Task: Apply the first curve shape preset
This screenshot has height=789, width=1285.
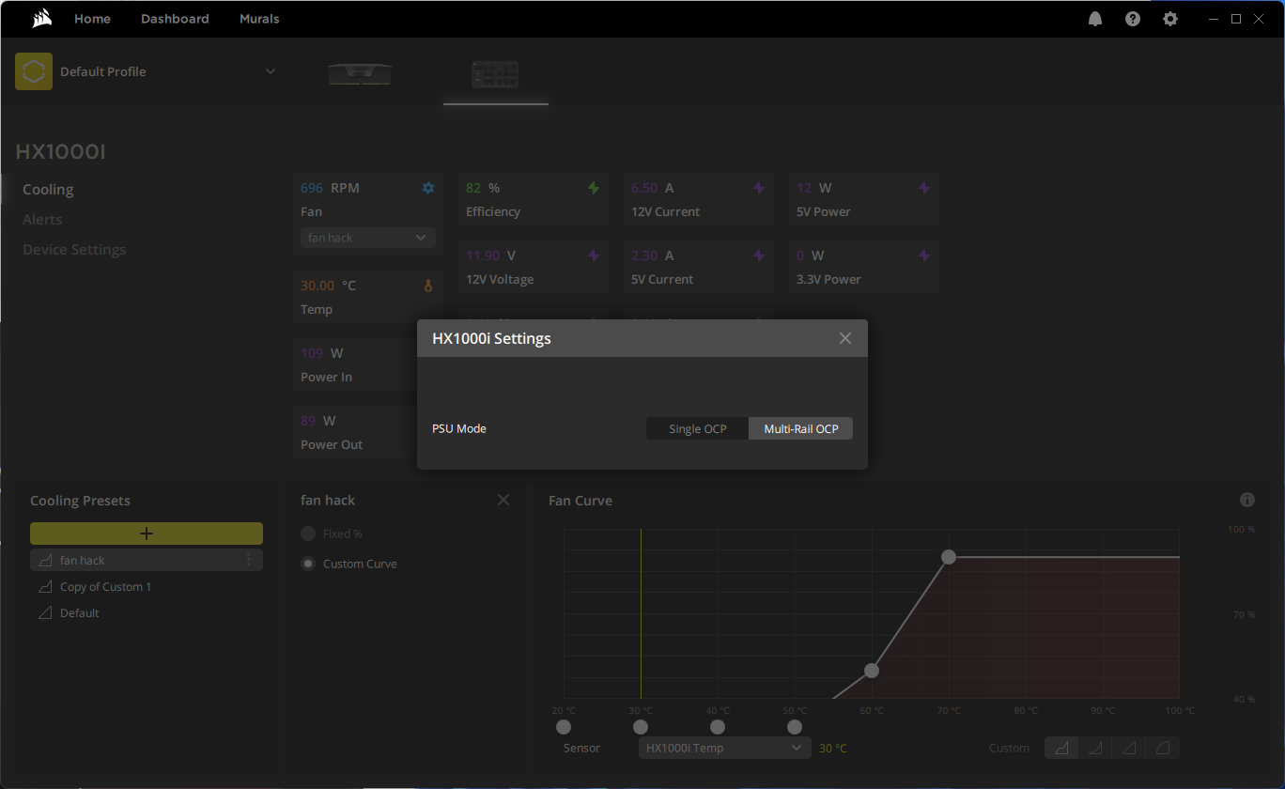Action: pos(1062,748)
